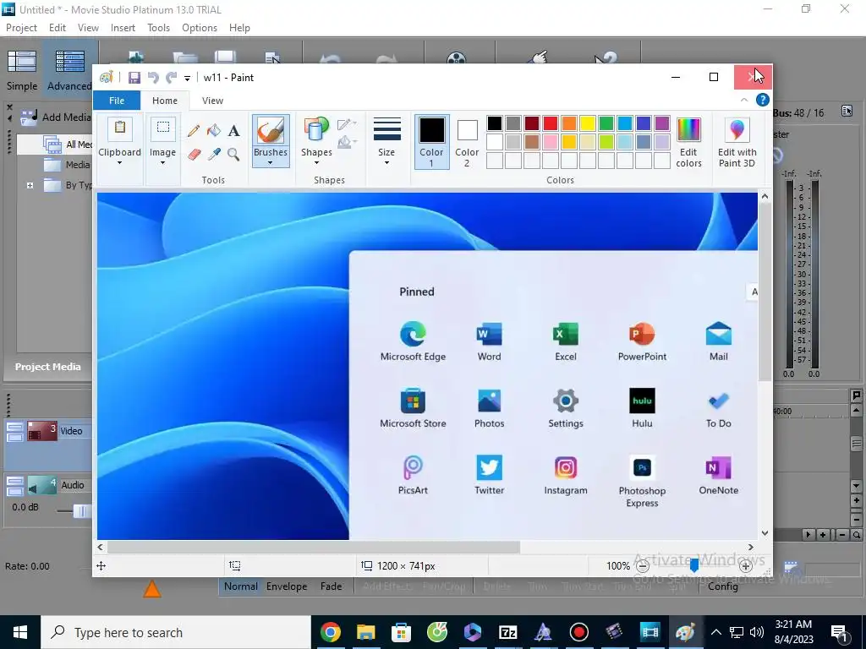Switch to the View tab in Paint
Viewport: 866px width, 649px height.
[x=212, y=101]
